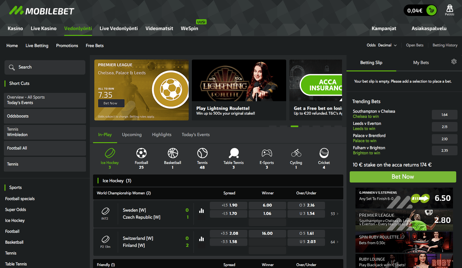This screenshot has width=462, height=268.
Task: Switch to the Today's Events tab
Action: click(196, 134)
